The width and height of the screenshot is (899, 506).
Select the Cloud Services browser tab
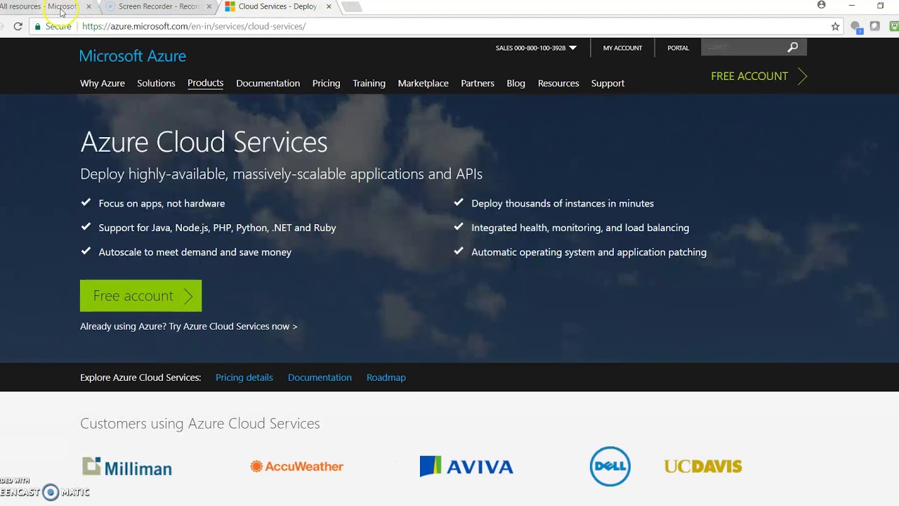(x=277, y=6)
